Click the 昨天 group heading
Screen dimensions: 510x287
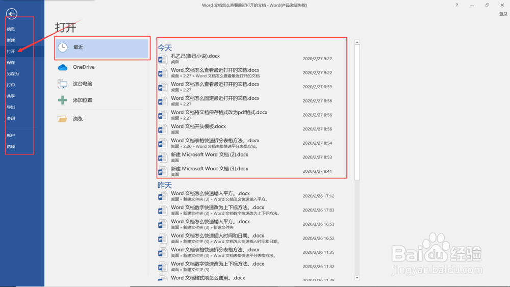[165, 185]
